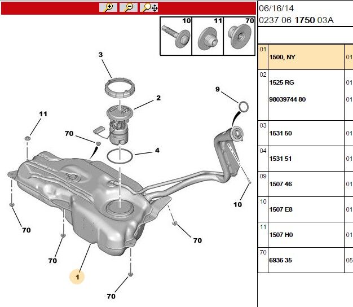
Task: Click the zoom in magnifier icon
Action: click(108, 7)
